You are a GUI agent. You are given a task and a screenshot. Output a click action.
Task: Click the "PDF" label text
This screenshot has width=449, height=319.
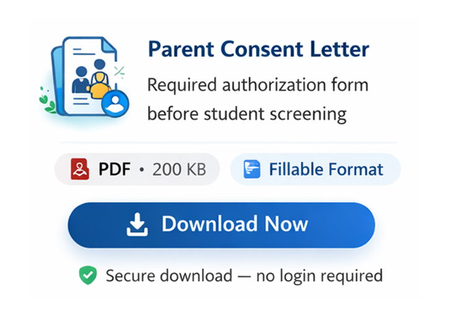pos(113,169)
